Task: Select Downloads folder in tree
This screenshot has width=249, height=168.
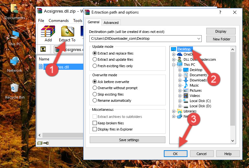Action: point(198,80)
